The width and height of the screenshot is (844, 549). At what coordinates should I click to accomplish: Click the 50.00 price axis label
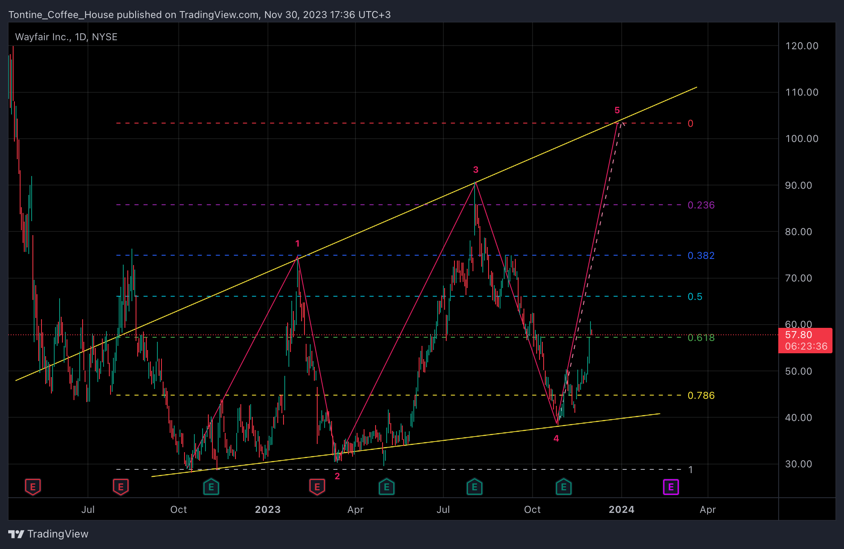tap(799, 371)
